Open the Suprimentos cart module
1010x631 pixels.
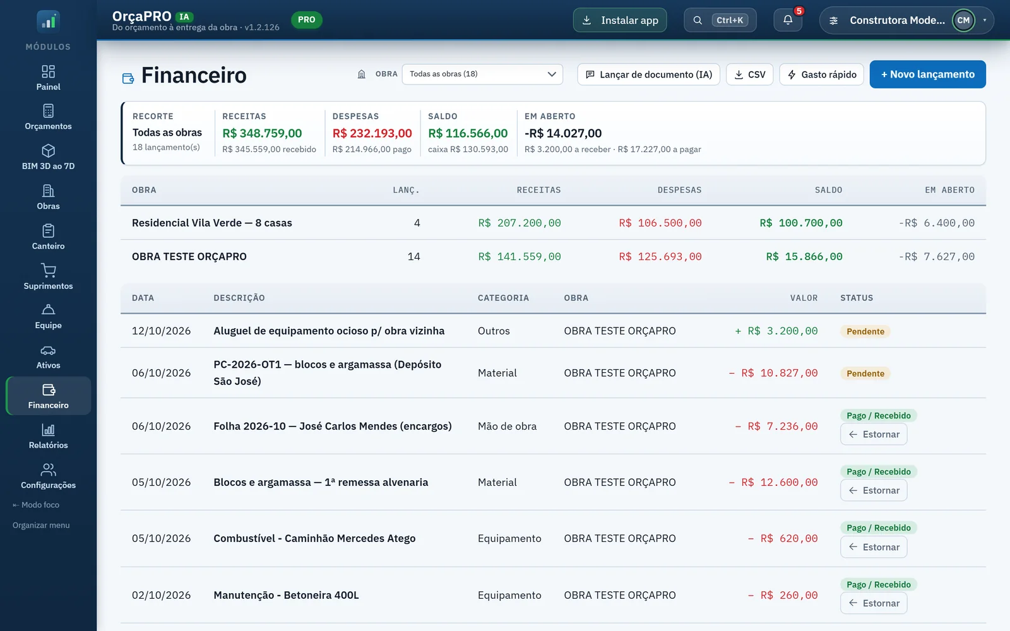click(48, 277)
